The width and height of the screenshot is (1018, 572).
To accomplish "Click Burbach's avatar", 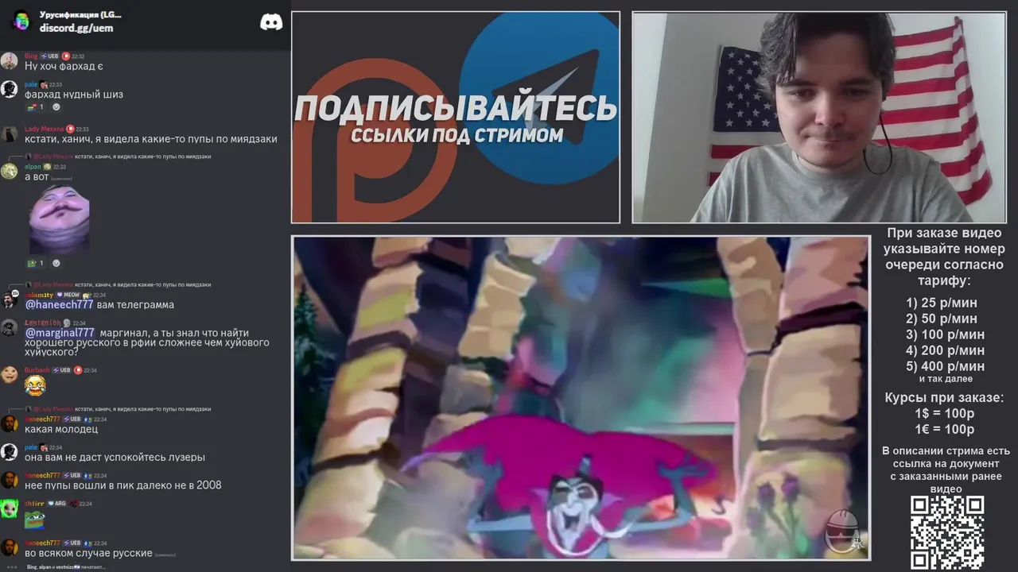I will click(9, 374).
